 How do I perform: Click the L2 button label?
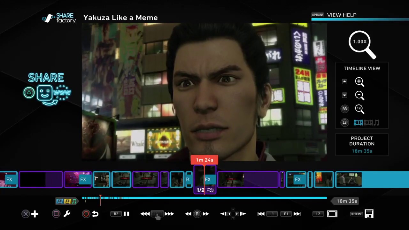point(318,214)
